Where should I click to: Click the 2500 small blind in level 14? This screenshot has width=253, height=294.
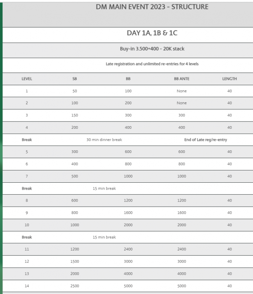point(74,286)
